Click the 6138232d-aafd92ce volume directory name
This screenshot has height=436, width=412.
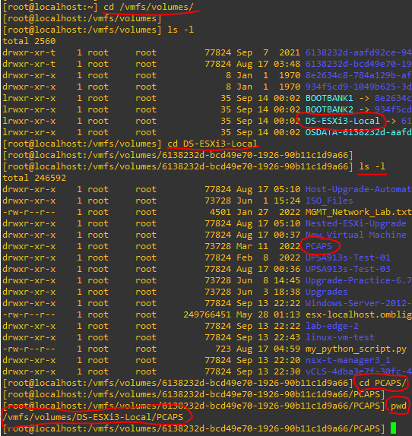[x=358, y=52]
